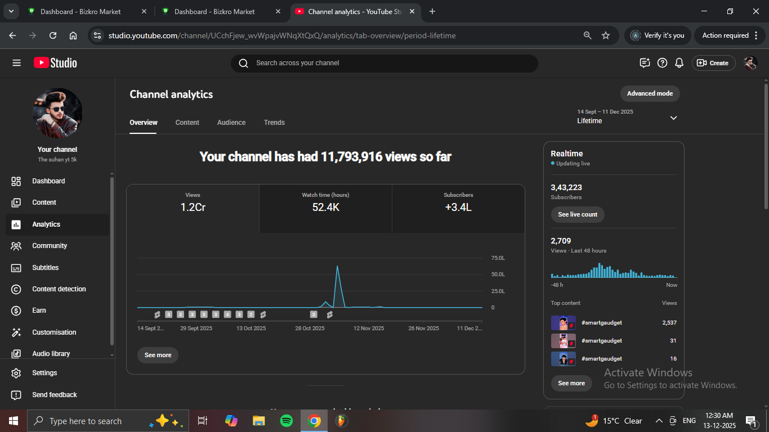769x432 pixels.
Task: Click the search across your channel field
Action: coord(384,63)
